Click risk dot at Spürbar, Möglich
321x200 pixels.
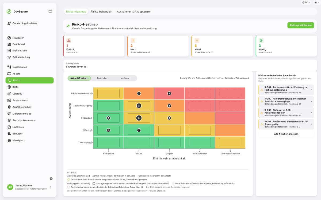pos(169,118)
